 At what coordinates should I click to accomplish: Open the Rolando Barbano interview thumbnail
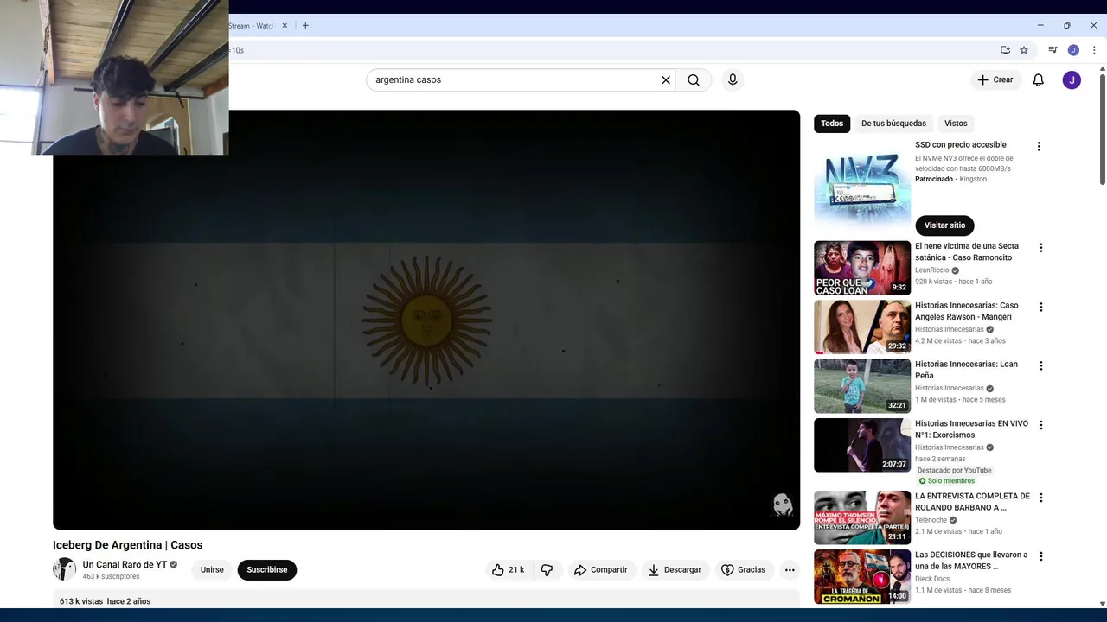(x=862, y=517)
